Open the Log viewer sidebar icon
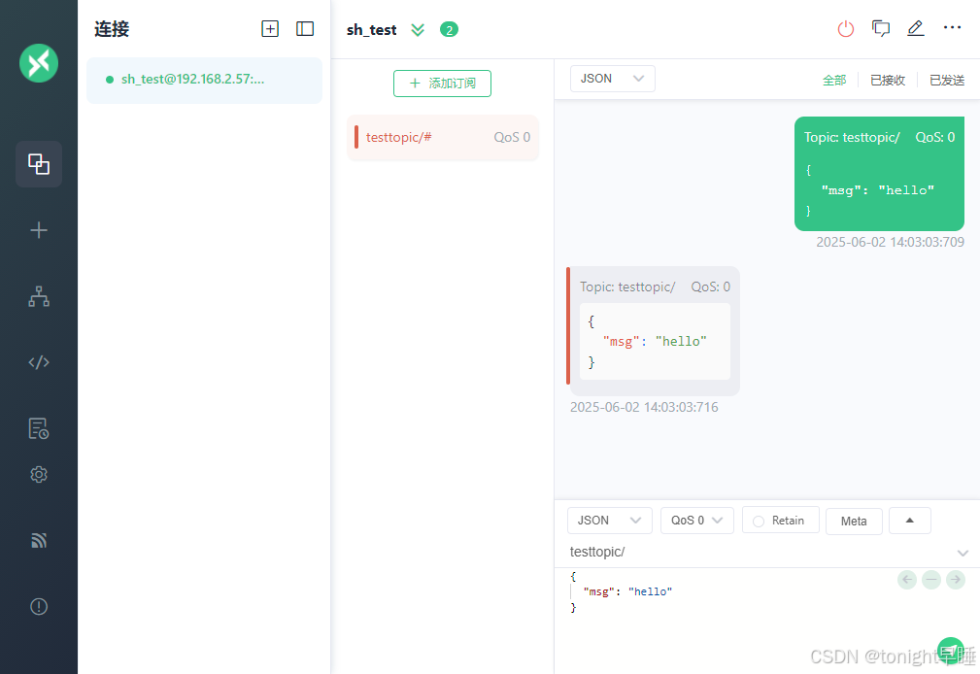980x674 pixels. pyautogui.click(x=38, y=427)
